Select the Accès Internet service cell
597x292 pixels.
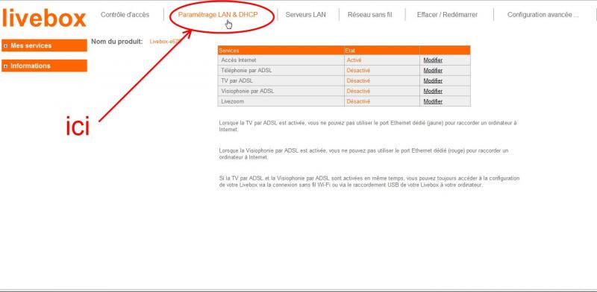coord(281,60)
